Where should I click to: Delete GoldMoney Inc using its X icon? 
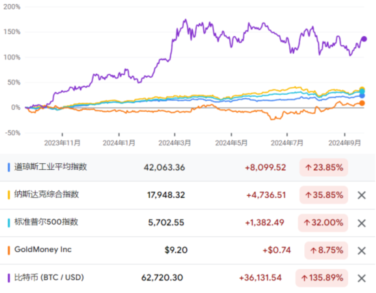pos(361,251)
